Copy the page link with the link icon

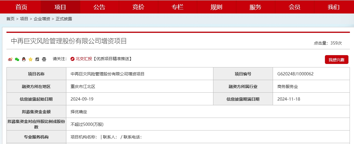tap(37, 59)
